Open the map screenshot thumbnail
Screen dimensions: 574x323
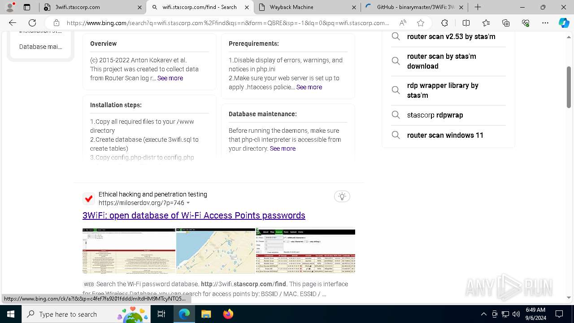coord(216,251)
